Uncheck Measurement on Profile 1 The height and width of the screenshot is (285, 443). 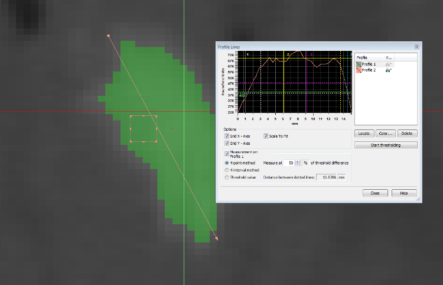coord(227,154)
